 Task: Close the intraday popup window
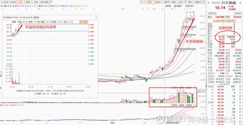96,18
